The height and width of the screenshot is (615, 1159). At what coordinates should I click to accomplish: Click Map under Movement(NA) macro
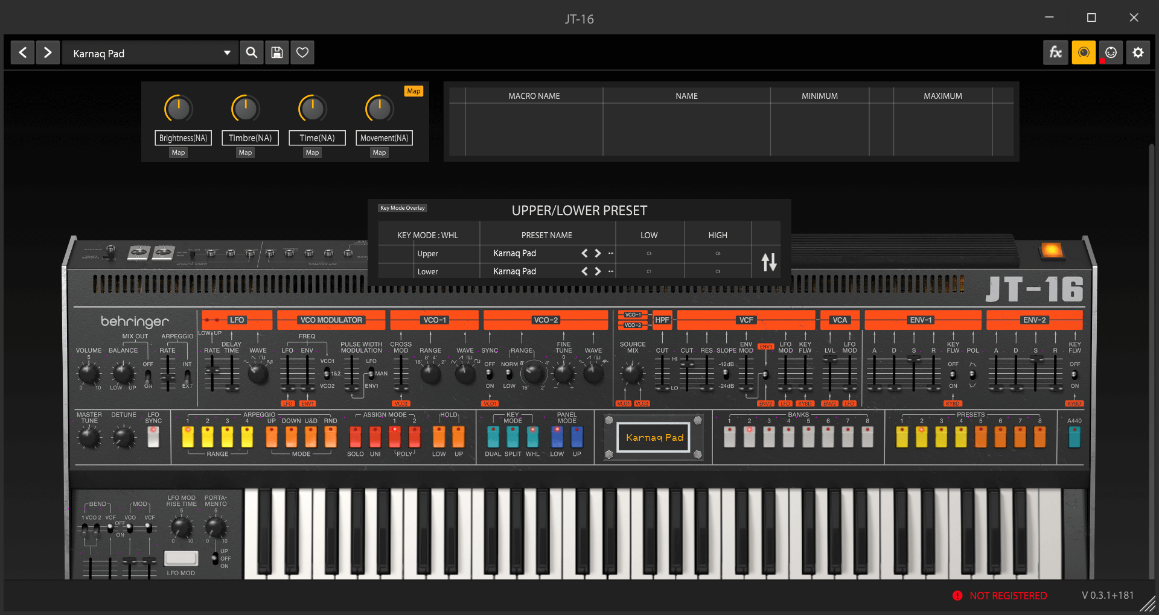[x=379, y=153]
